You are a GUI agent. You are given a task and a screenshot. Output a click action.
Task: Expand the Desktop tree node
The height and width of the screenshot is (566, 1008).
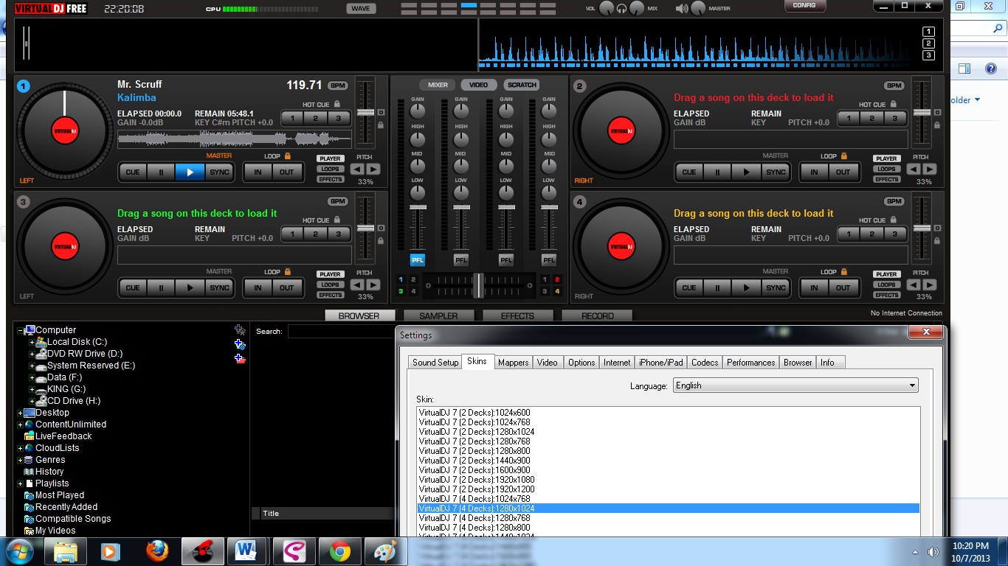[x=20, y=413]
